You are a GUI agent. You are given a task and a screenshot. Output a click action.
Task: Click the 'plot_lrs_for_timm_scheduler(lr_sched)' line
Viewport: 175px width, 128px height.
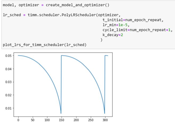(x=45, y=45)
